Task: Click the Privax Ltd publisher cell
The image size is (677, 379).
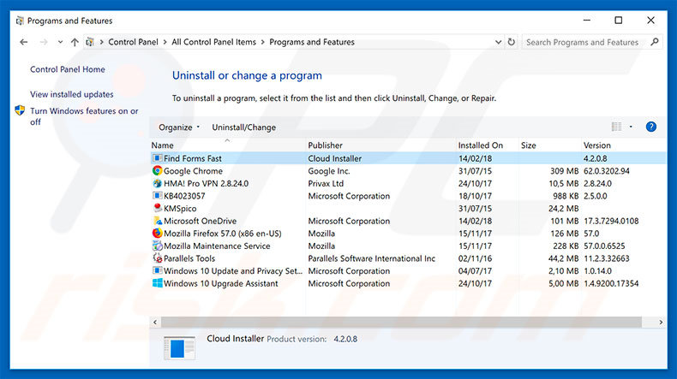Action: (326, 184)
